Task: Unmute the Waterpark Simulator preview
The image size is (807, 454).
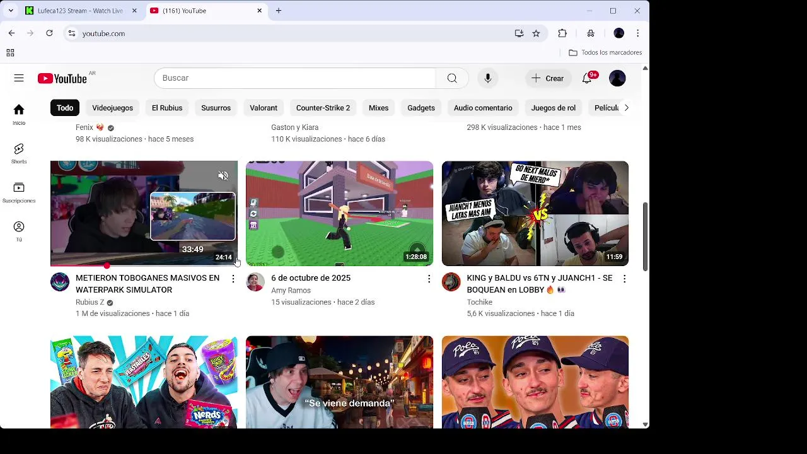Action: pyautogui.click(x=223, y=175)
